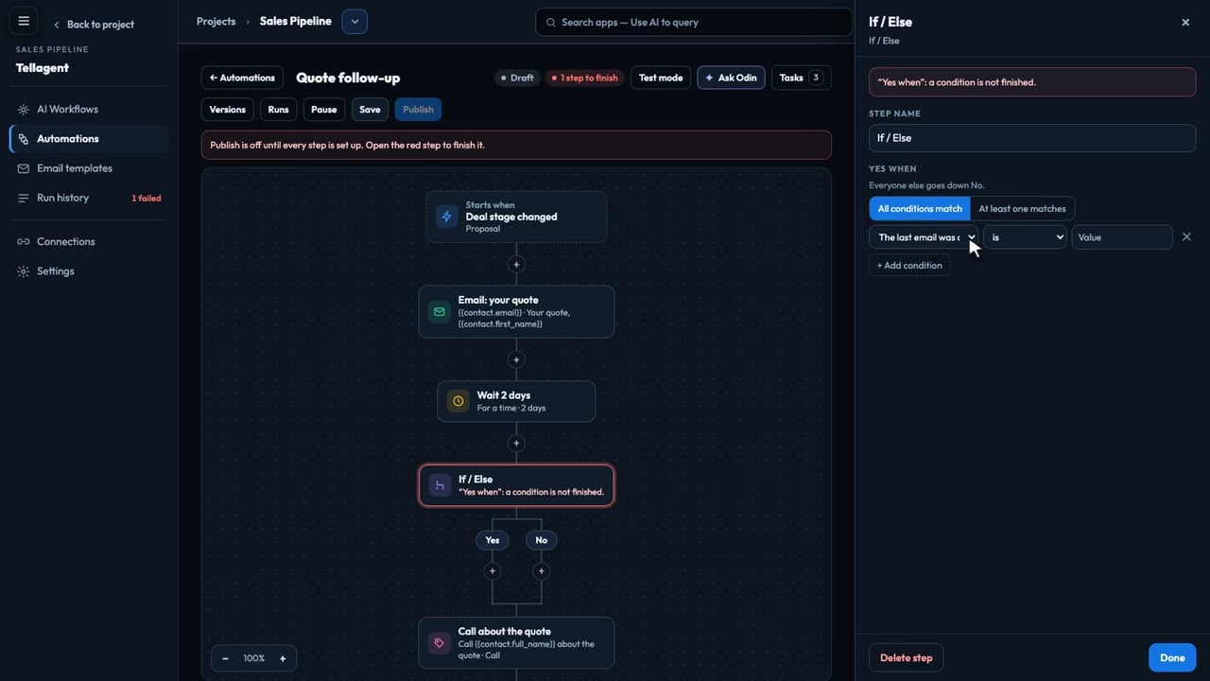This screenshot has width=1210, height=681.
Task: Focus the Search apps search bar
Action: 693,22
